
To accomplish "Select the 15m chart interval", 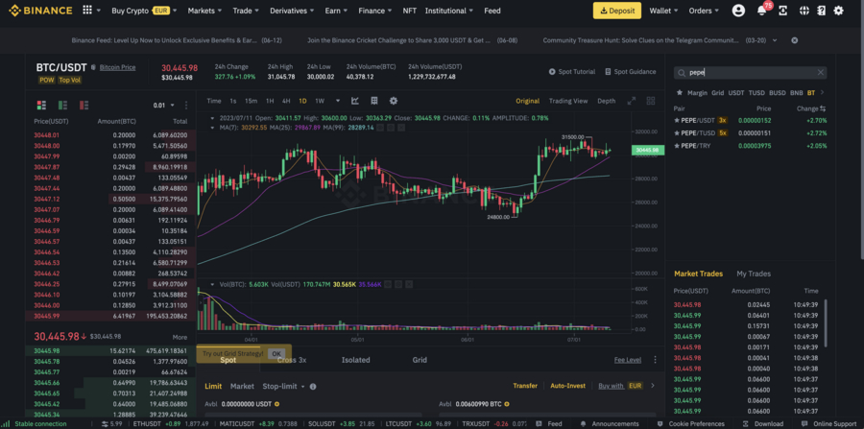I will [x=251, y=101].
